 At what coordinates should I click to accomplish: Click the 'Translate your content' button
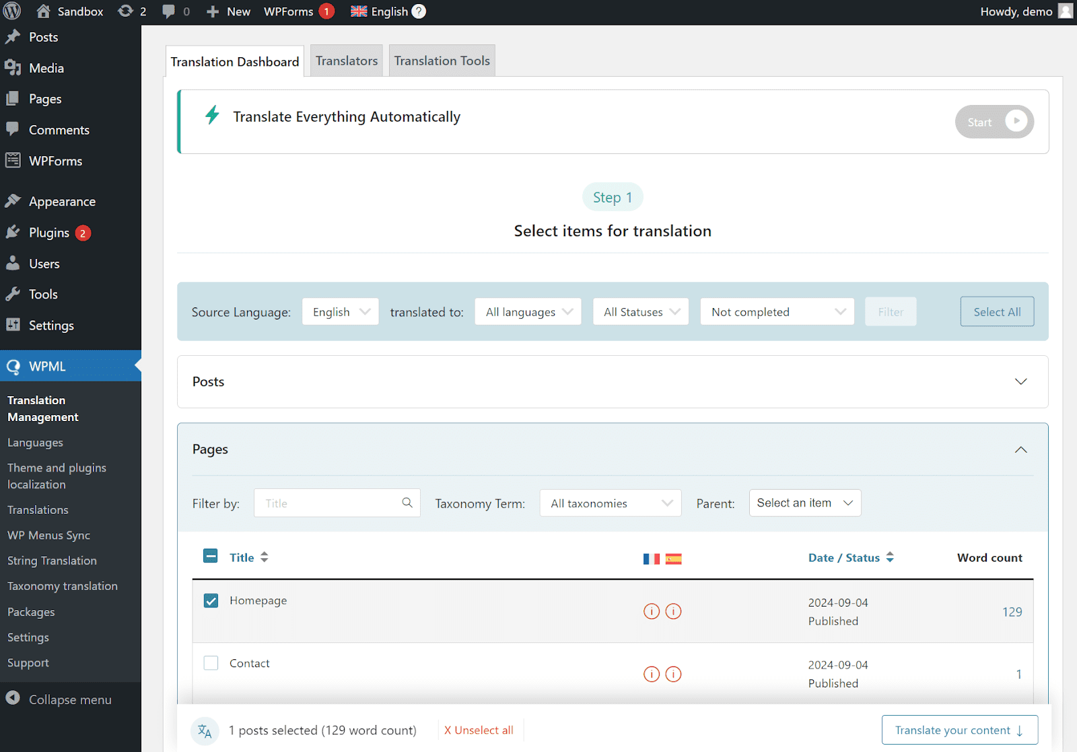point(959,730)
